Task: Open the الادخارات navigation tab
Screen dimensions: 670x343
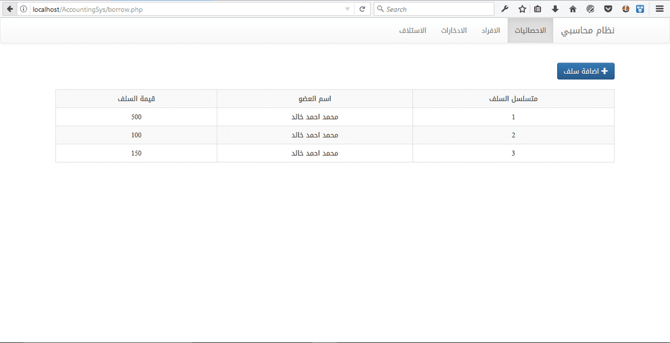Action: click(x=453, y=30)
